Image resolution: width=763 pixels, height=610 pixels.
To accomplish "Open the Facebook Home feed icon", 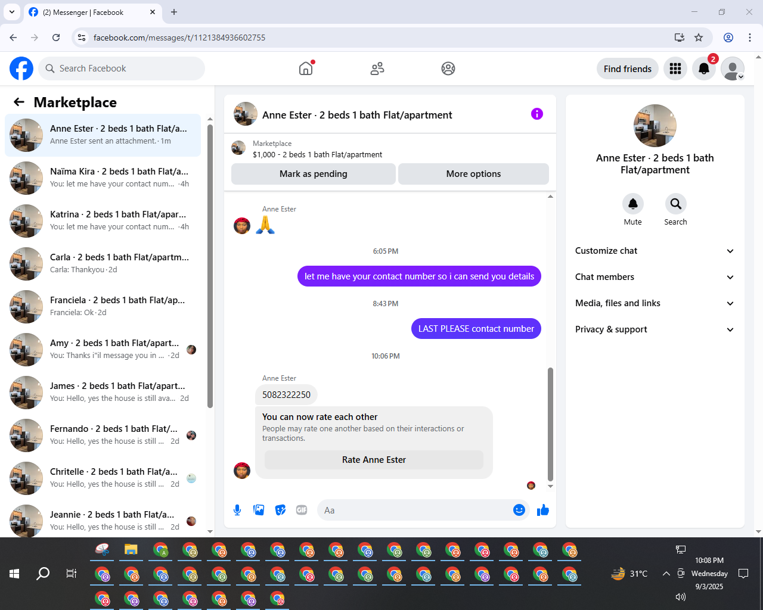I will tap(306, 69).
